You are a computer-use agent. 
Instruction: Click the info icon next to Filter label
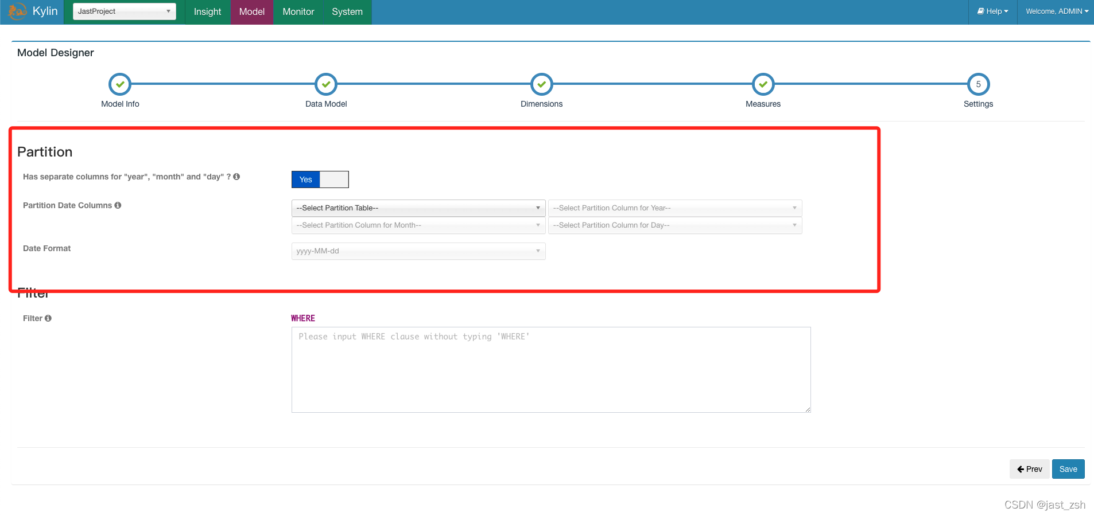(48, 318)
